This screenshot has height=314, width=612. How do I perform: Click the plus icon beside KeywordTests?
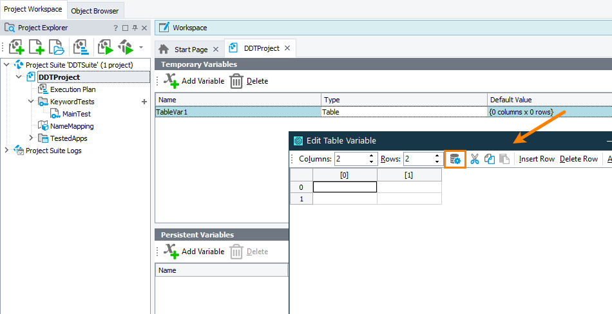(x=144, y=102)
